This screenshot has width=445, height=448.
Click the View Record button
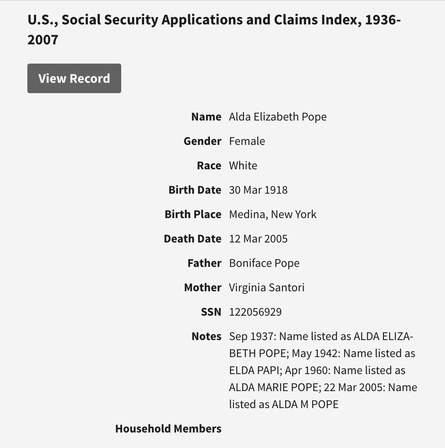coord(74,78)
